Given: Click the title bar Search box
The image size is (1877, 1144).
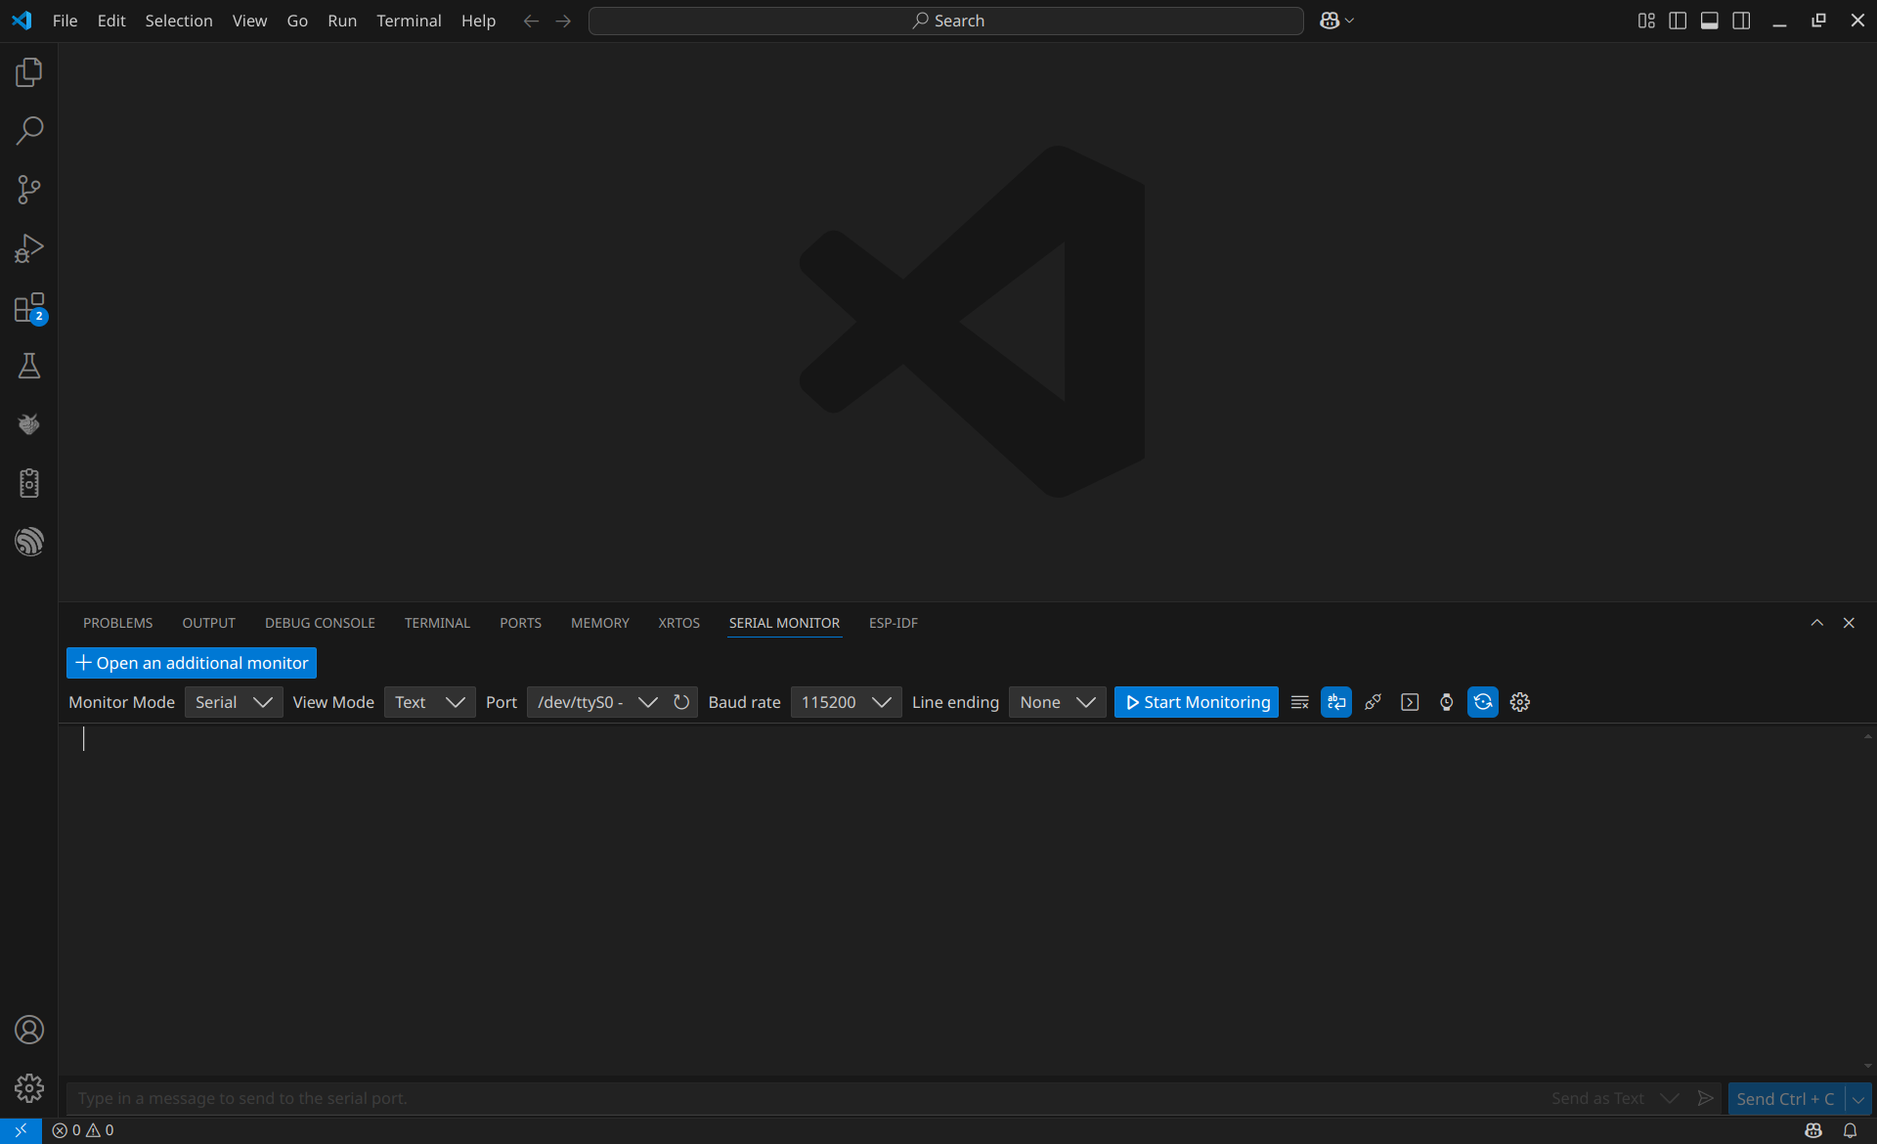Looking at the screenshot, I should click(x=946, y=21).
